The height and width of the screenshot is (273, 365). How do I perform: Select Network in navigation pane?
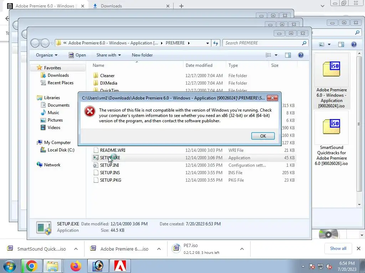[x=52, y=165]
